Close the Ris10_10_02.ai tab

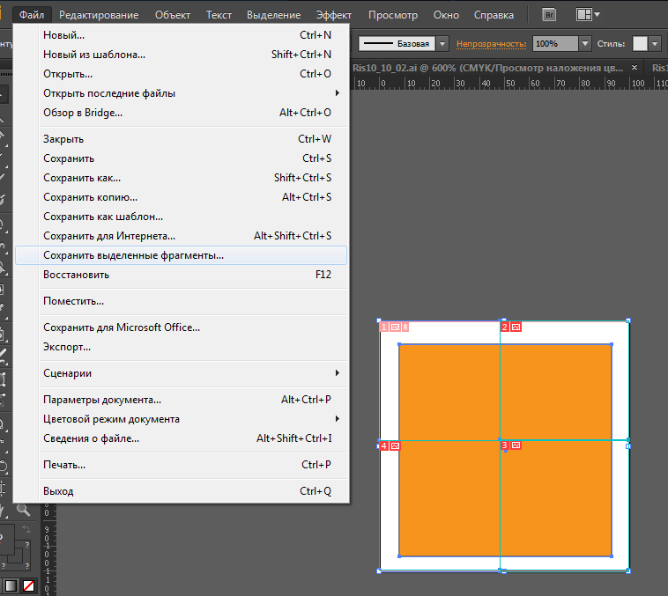[635, 67]
